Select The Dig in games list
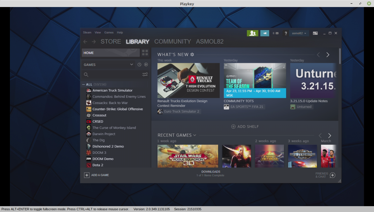This screenshot has height=212, width=374. click(98, 140)
